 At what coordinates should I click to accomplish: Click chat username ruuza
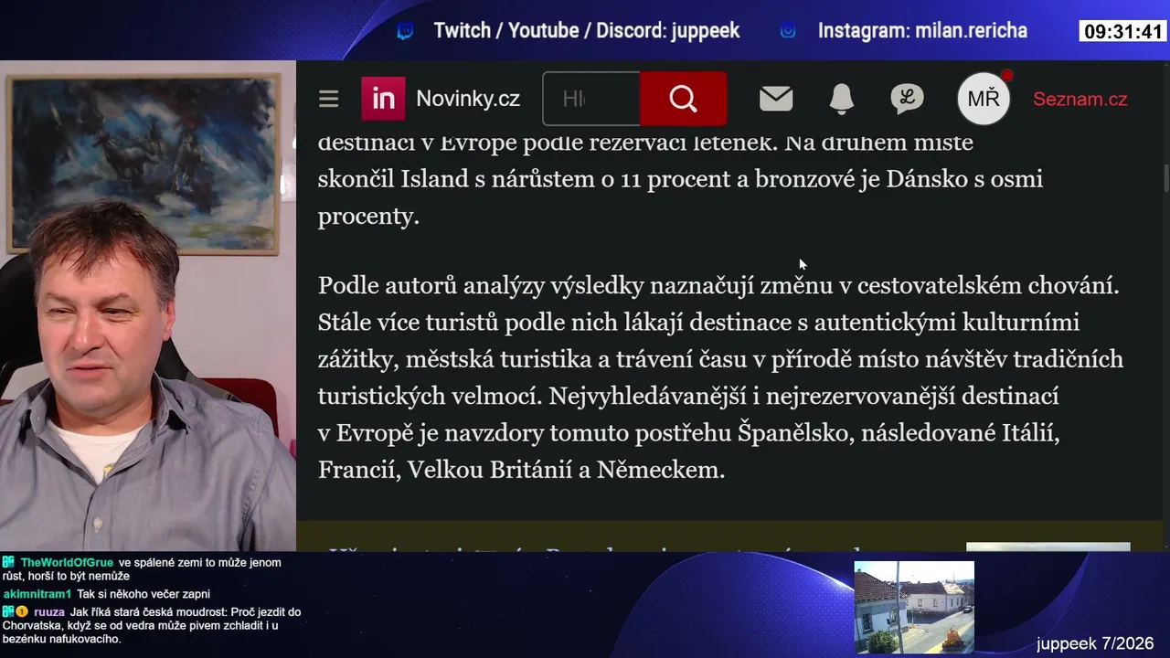[49, 612]
